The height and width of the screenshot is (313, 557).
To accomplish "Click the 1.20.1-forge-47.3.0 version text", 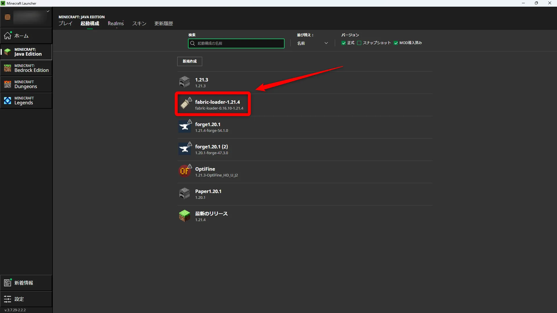I will pyautogui.click(x=211, y=153).
